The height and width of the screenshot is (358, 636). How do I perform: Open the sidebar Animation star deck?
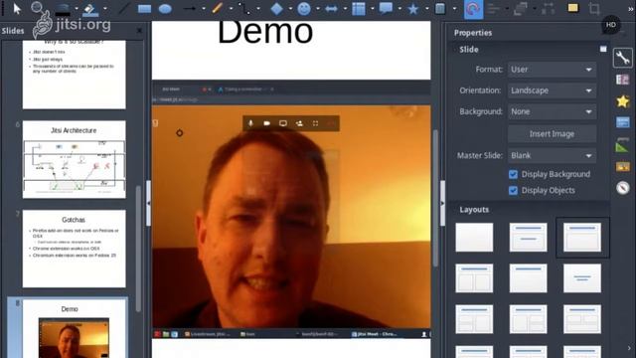[622, 101]
